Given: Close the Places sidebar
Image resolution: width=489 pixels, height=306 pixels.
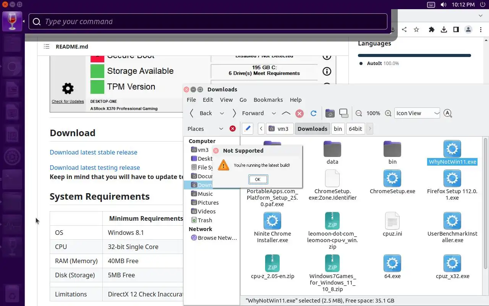Looking at the screenshot, I should pyautogui.click(x=232, y=129).
